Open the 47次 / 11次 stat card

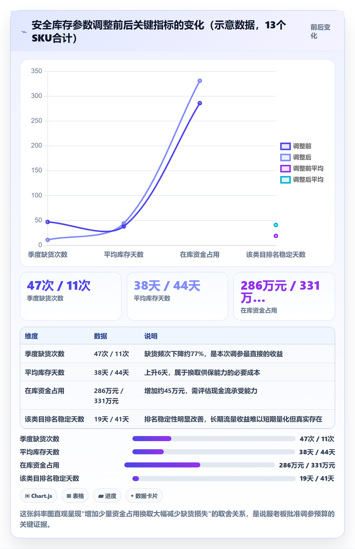pyautogui.click(x=71, y=296)
